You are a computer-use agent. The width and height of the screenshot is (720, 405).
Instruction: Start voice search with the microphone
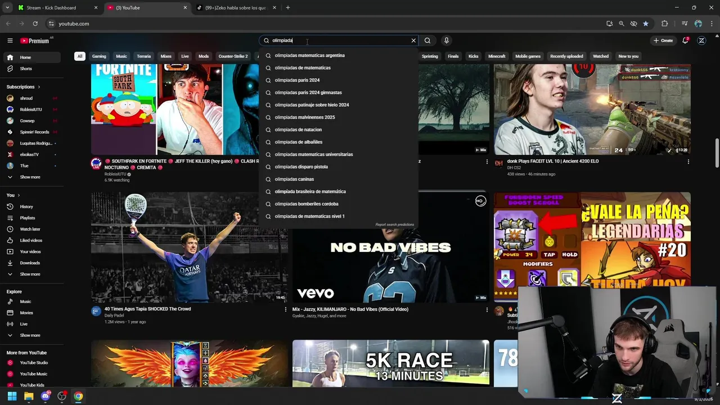(446, 40)
